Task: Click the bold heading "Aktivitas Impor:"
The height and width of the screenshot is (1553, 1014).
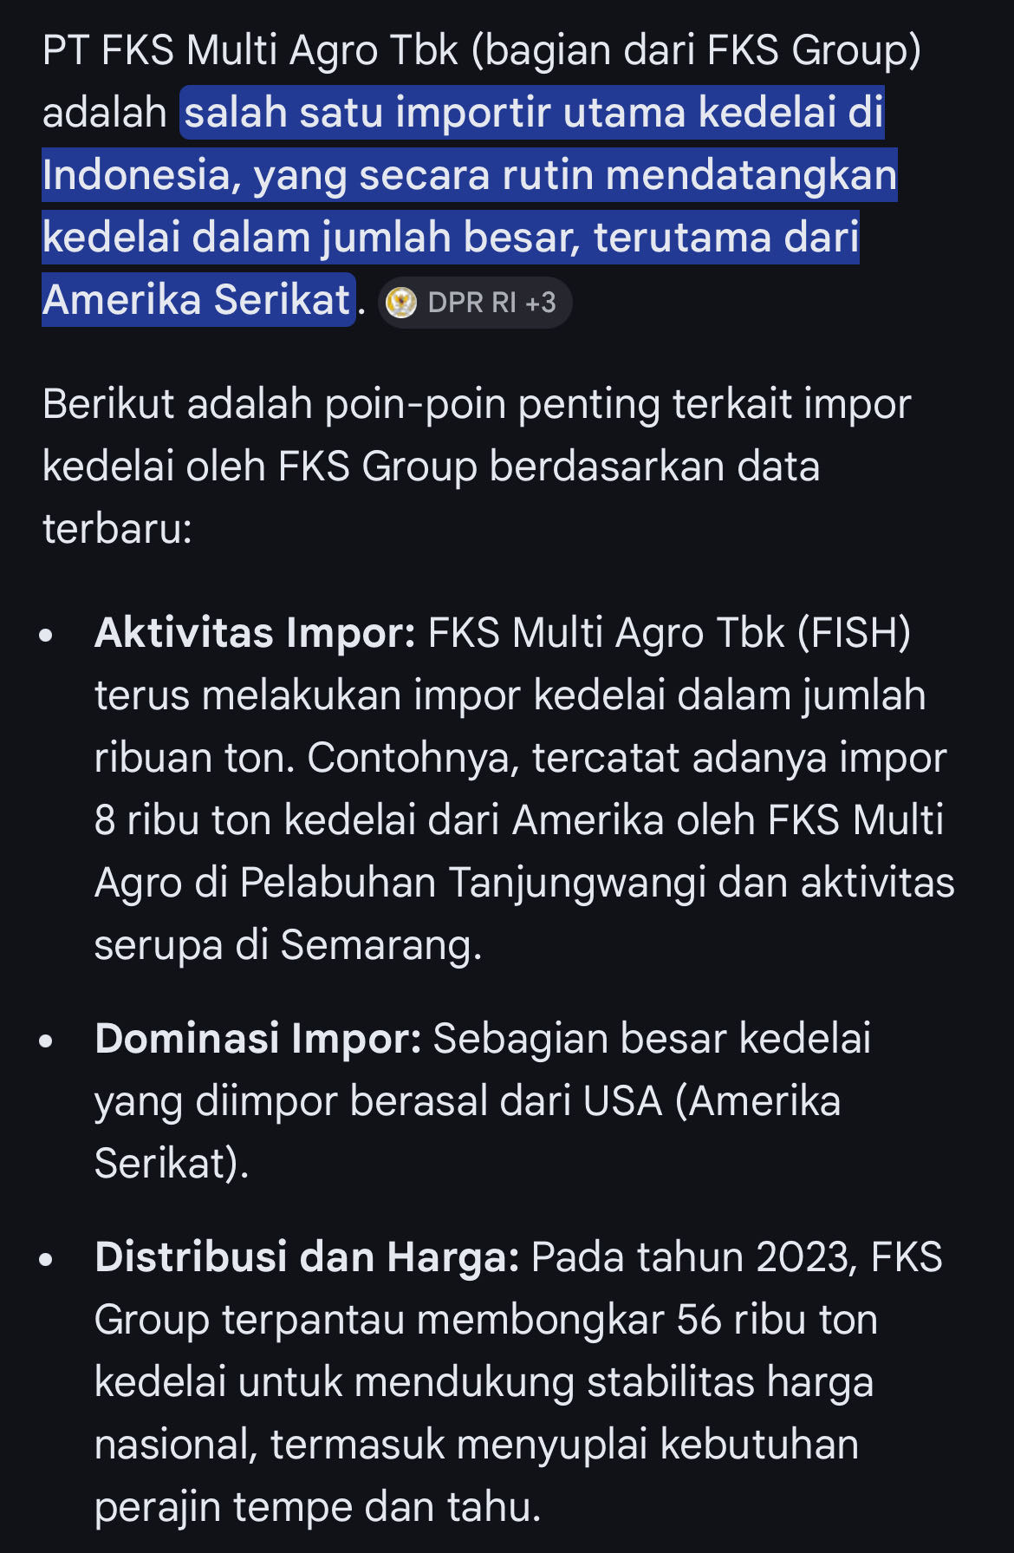Action: click(256, 633)
